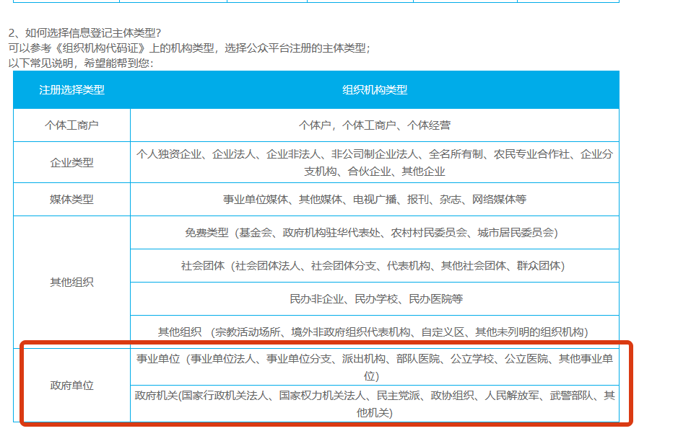The image size is (678, 431).
Task: Click the line '以下常见说明，希望能帮到您'
Action: tap(81, 63)
